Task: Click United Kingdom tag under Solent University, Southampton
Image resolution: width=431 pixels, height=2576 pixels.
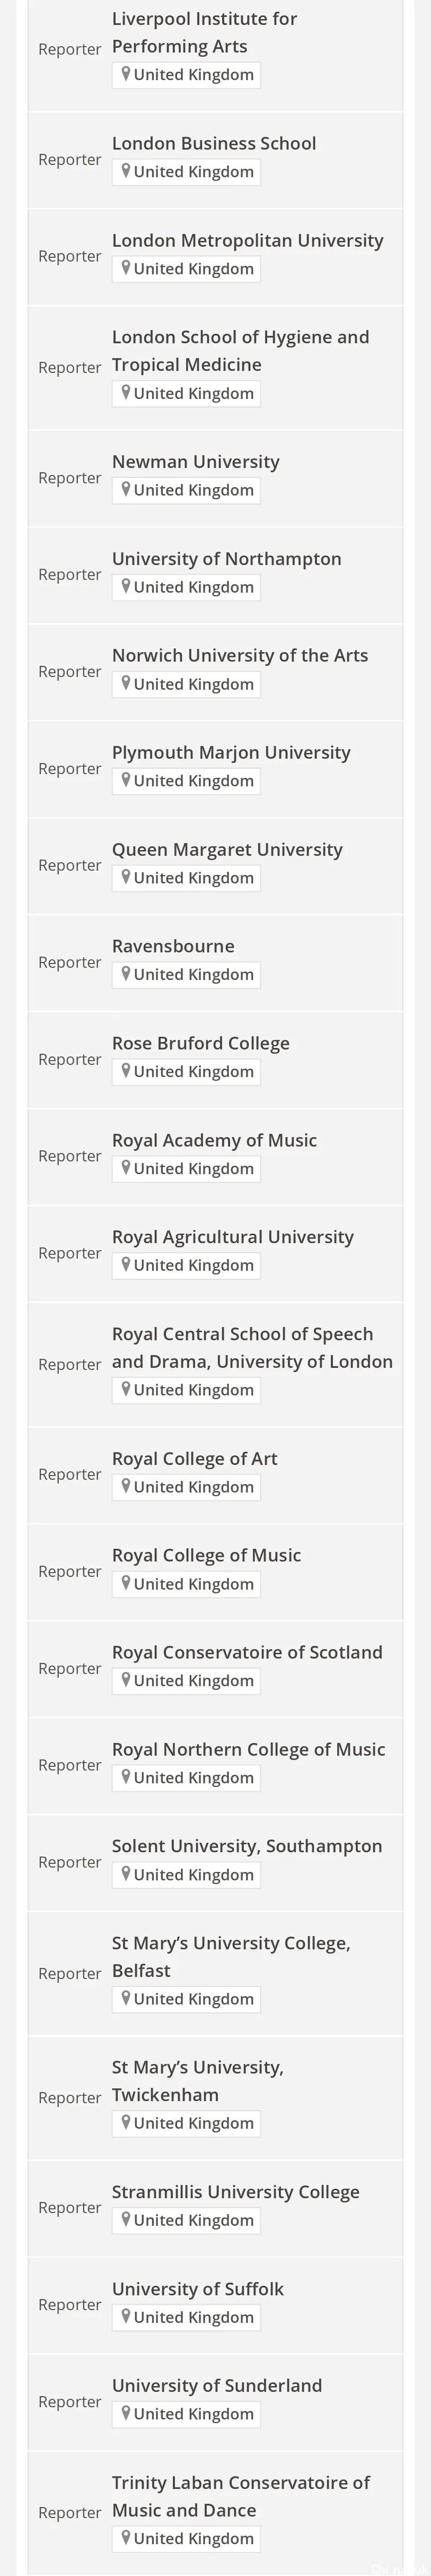Action: 186,1874
